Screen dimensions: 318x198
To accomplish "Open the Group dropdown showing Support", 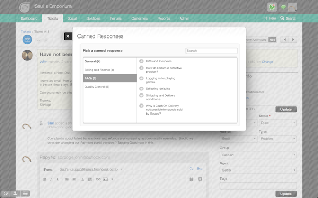I will [258, 155].
